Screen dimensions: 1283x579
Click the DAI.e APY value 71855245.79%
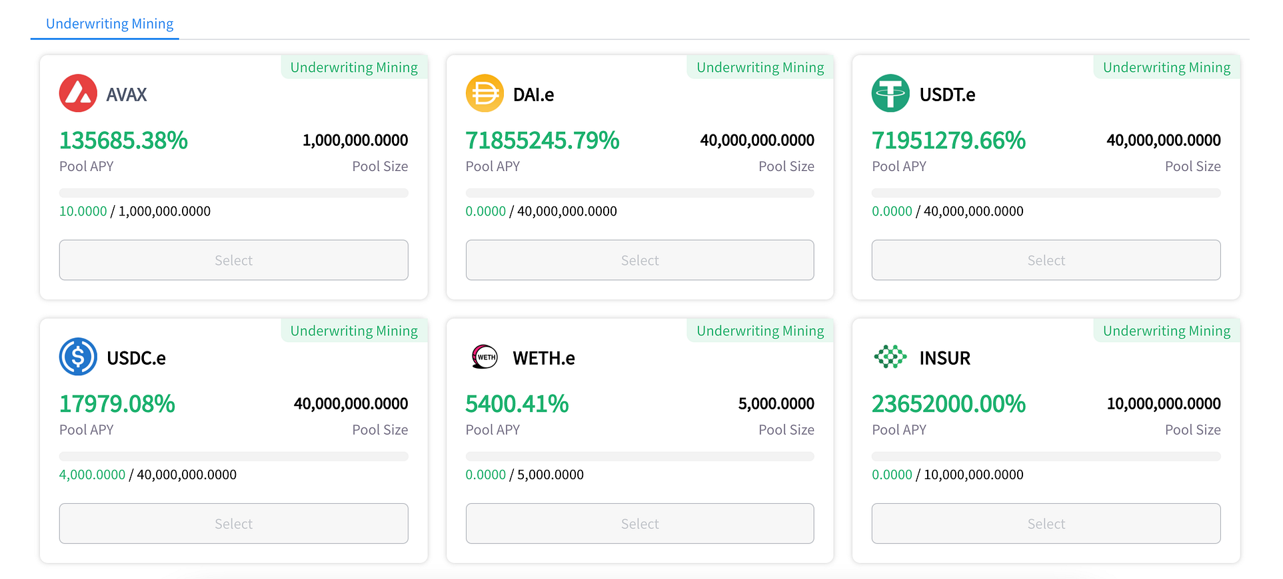pyautogui.click(x=543, y=140)
